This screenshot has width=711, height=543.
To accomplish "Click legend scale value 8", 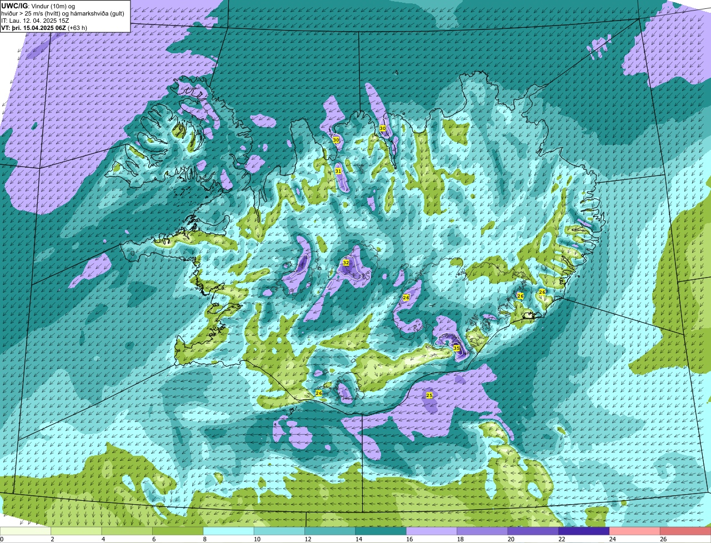I will click(x=205, y=539).
